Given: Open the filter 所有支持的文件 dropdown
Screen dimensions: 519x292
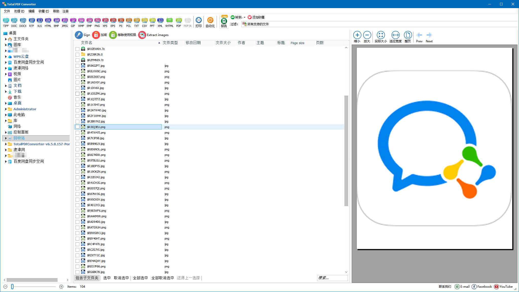Looking at the screenshot, I should pos(379,24).
